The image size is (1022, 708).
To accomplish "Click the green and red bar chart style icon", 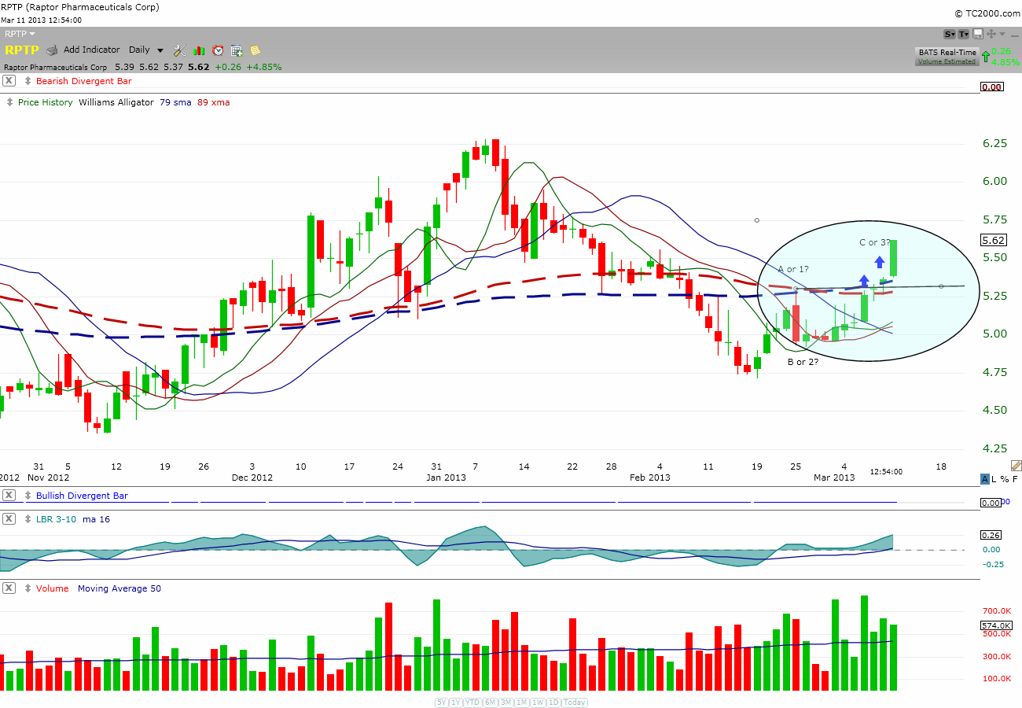I will (x=199, y=50).
